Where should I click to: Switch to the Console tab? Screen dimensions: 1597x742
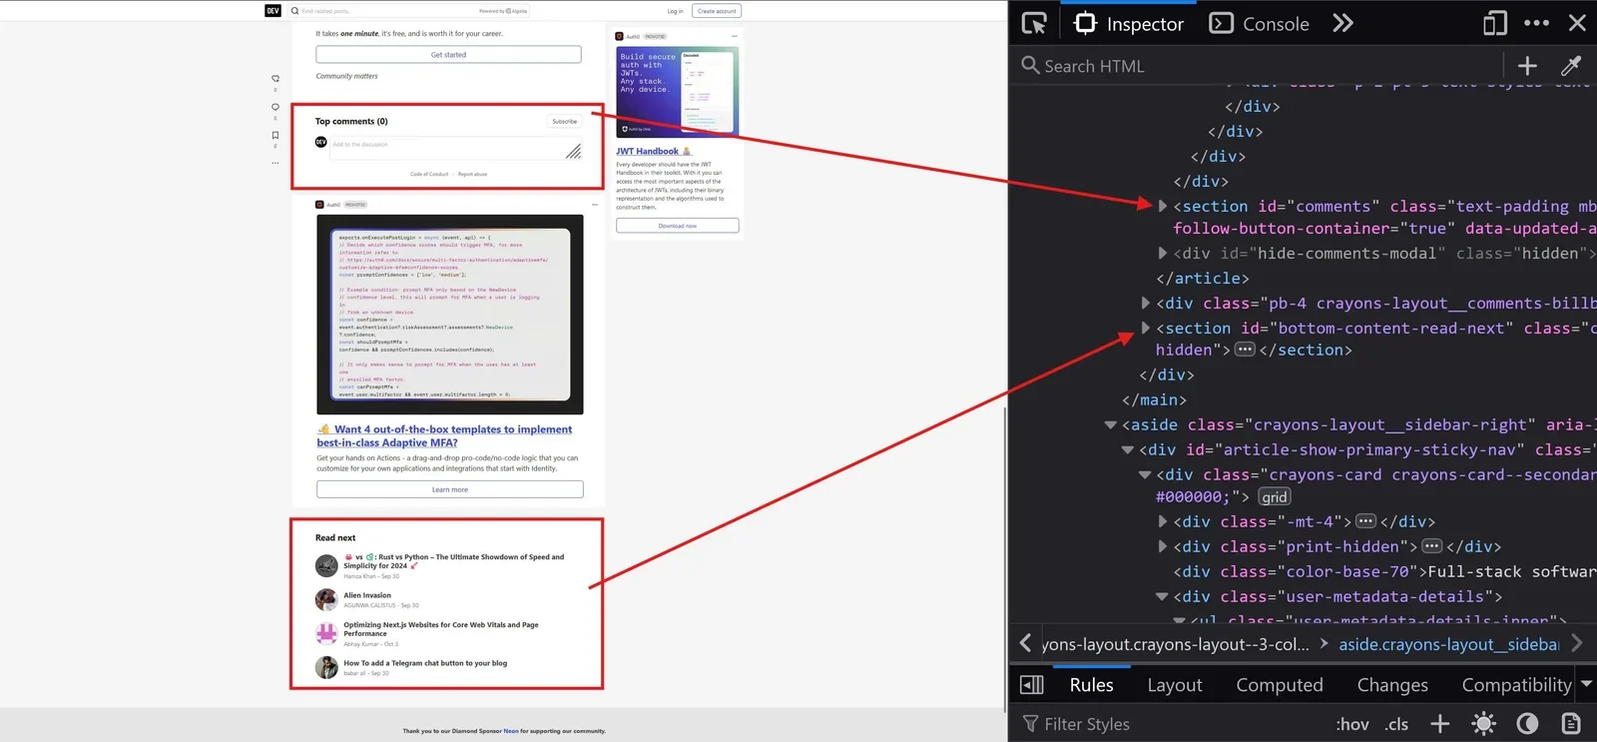tap(1260, 23)
